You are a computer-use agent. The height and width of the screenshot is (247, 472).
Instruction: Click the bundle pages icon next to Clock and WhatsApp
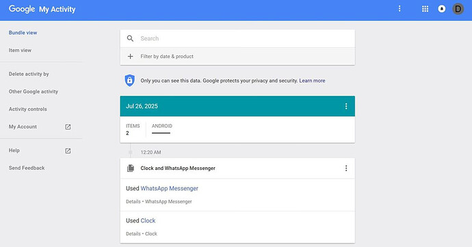pyautogui.click(x=131, y=169)
